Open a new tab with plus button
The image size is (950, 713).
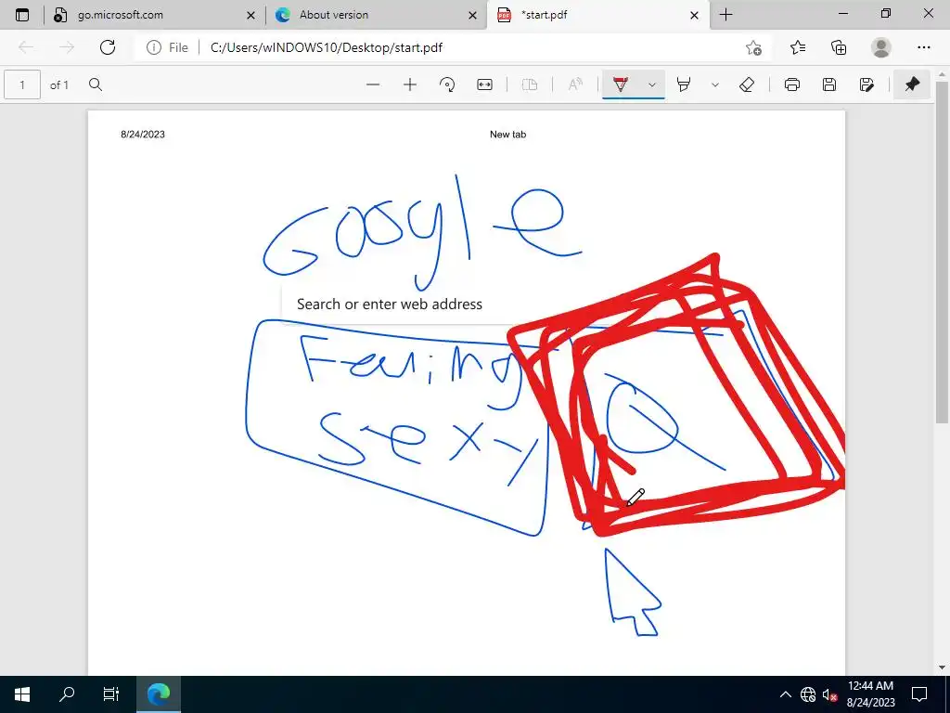pos(725,15)
